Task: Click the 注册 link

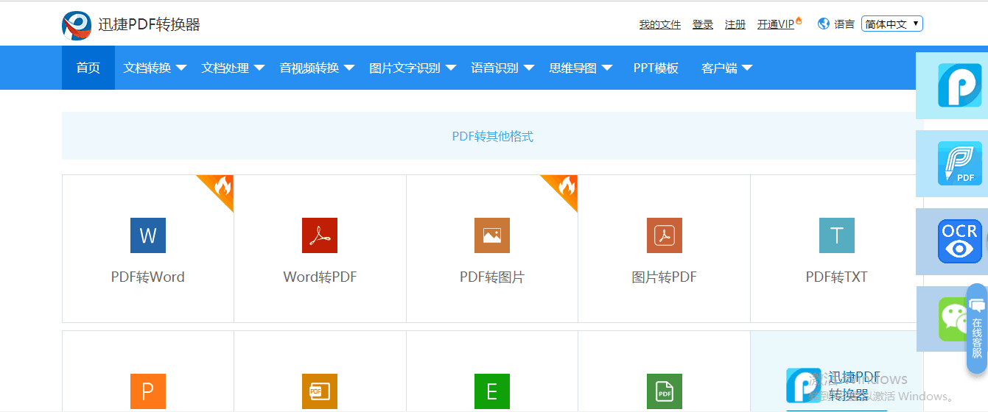Action: [x=735, y=24]
